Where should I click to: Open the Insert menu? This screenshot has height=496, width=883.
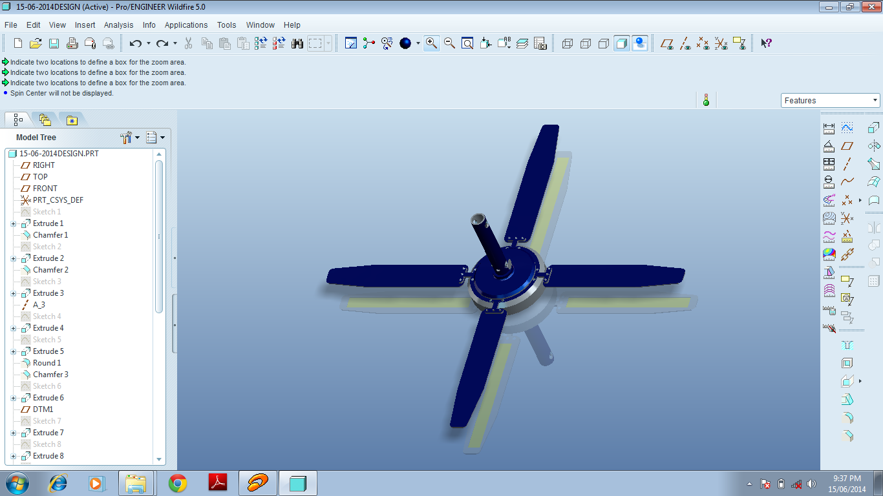(x=85, y=25)
